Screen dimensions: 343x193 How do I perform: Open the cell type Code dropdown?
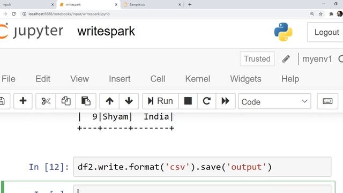point(274,101)
